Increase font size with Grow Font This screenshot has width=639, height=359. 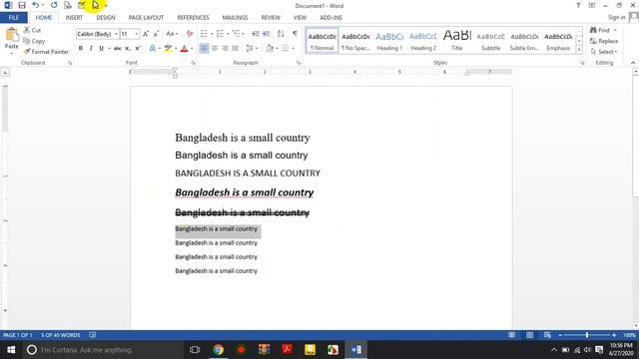[x=146, y=34]
